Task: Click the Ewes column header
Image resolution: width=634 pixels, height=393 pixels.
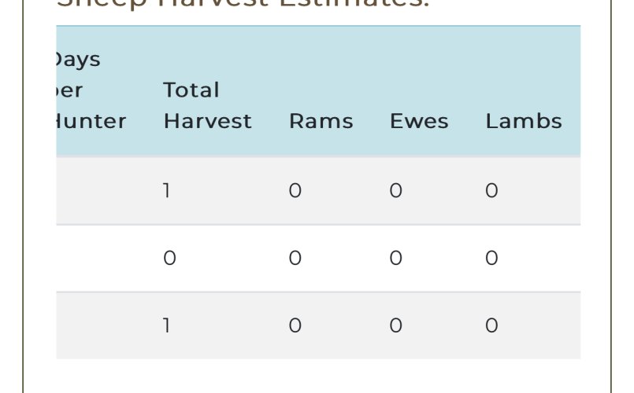Action: 419,121
